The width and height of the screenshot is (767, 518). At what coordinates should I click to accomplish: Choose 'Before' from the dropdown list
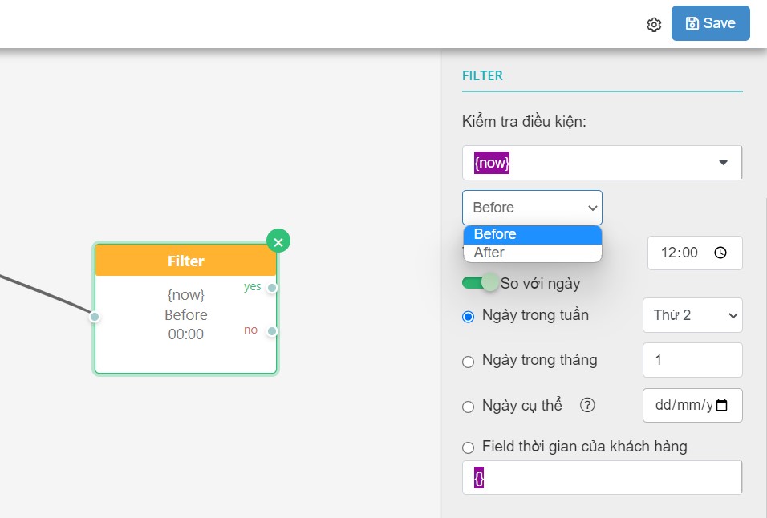(x=532, y=234)
